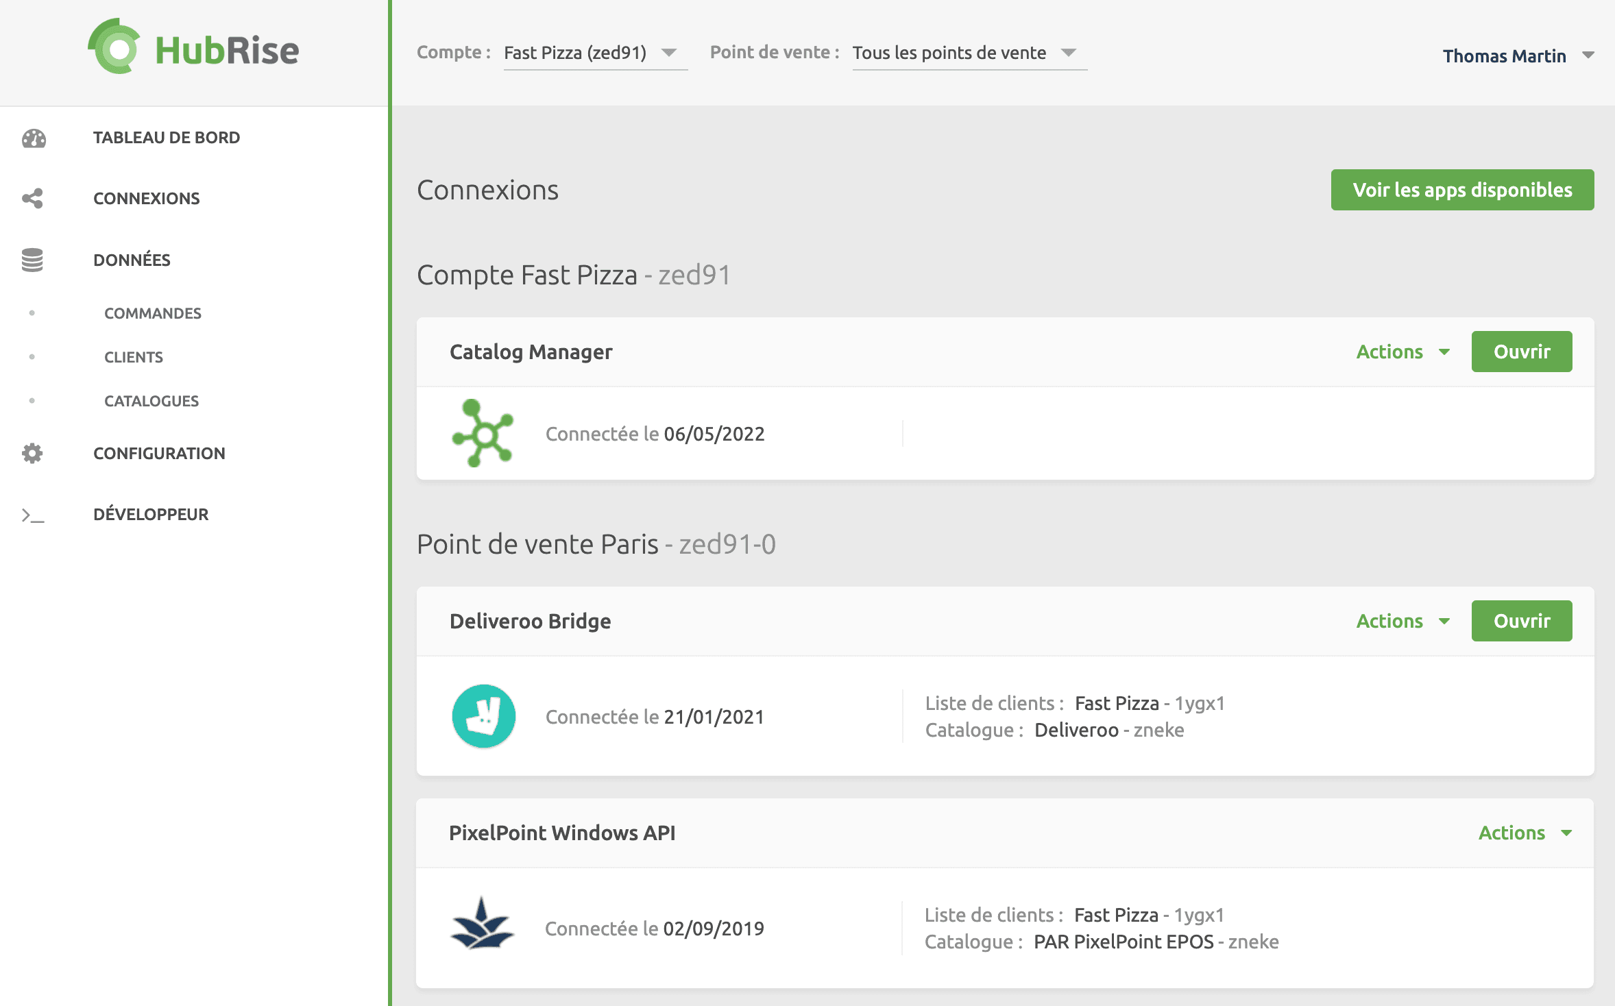Expand Actions for Deliveroo Bridge

point(1402,621)
